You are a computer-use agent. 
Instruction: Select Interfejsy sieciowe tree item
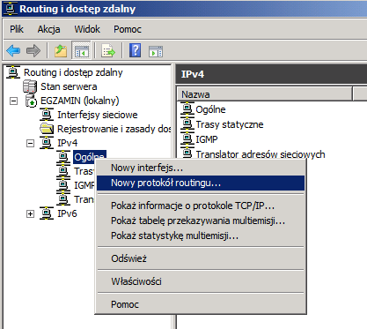click(98, 115)
